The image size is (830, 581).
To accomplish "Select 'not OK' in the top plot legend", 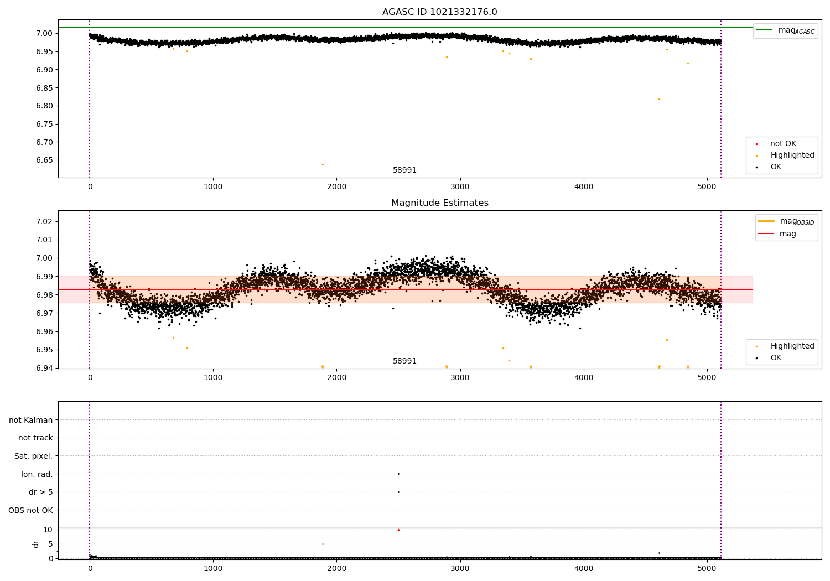I will [783, 144].
